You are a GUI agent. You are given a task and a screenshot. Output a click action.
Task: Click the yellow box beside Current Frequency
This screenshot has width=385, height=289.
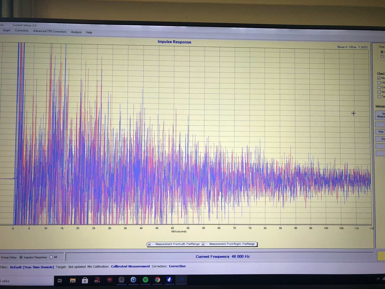[x=381, y=256]
